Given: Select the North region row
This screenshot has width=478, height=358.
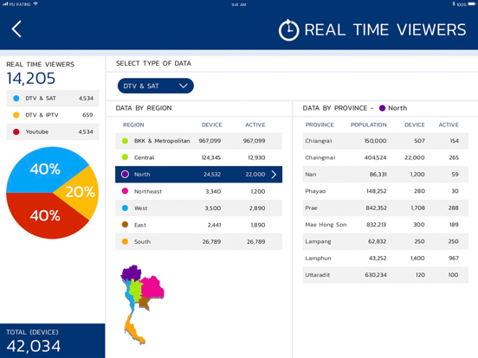Looking at the screenshot, I should [x=199, y=175].
